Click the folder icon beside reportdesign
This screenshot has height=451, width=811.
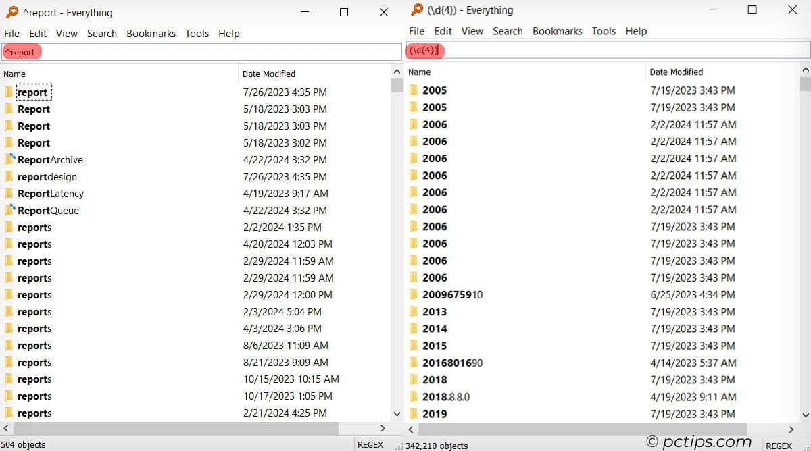tap(11, 176)
